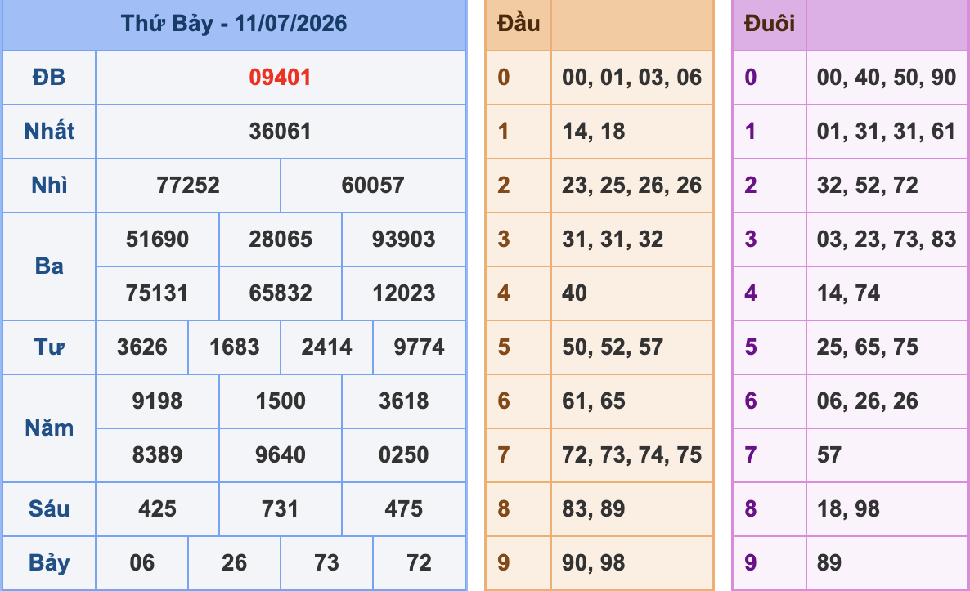Click Đuôi values '18, 98'
The width and height of the screenshot is (970, 591).
[848, 508]
